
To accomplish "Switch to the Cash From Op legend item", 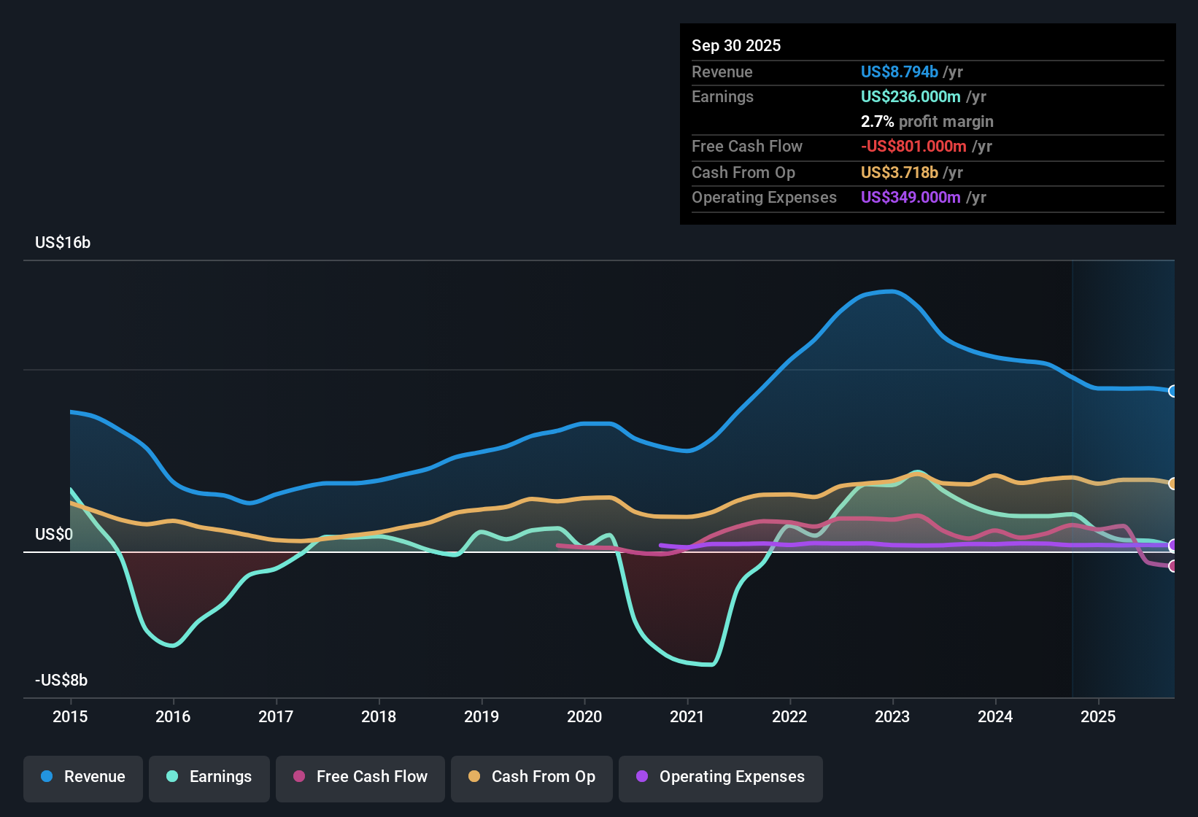I will [x=531, y=777].
